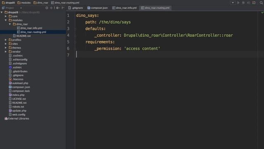Click the '_controller:' key in editor
This screenshot has width=264, height=149.
108,35
